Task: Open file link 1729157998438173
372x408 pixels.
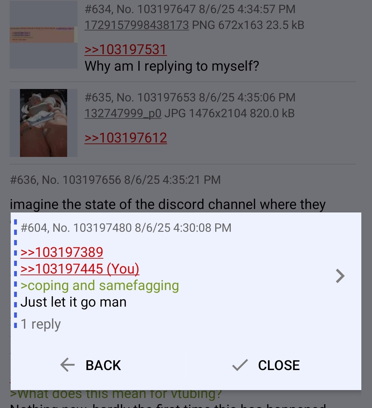Action: 137,25
